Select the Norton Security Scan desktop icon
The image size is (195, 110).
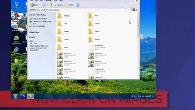point(16,40)
